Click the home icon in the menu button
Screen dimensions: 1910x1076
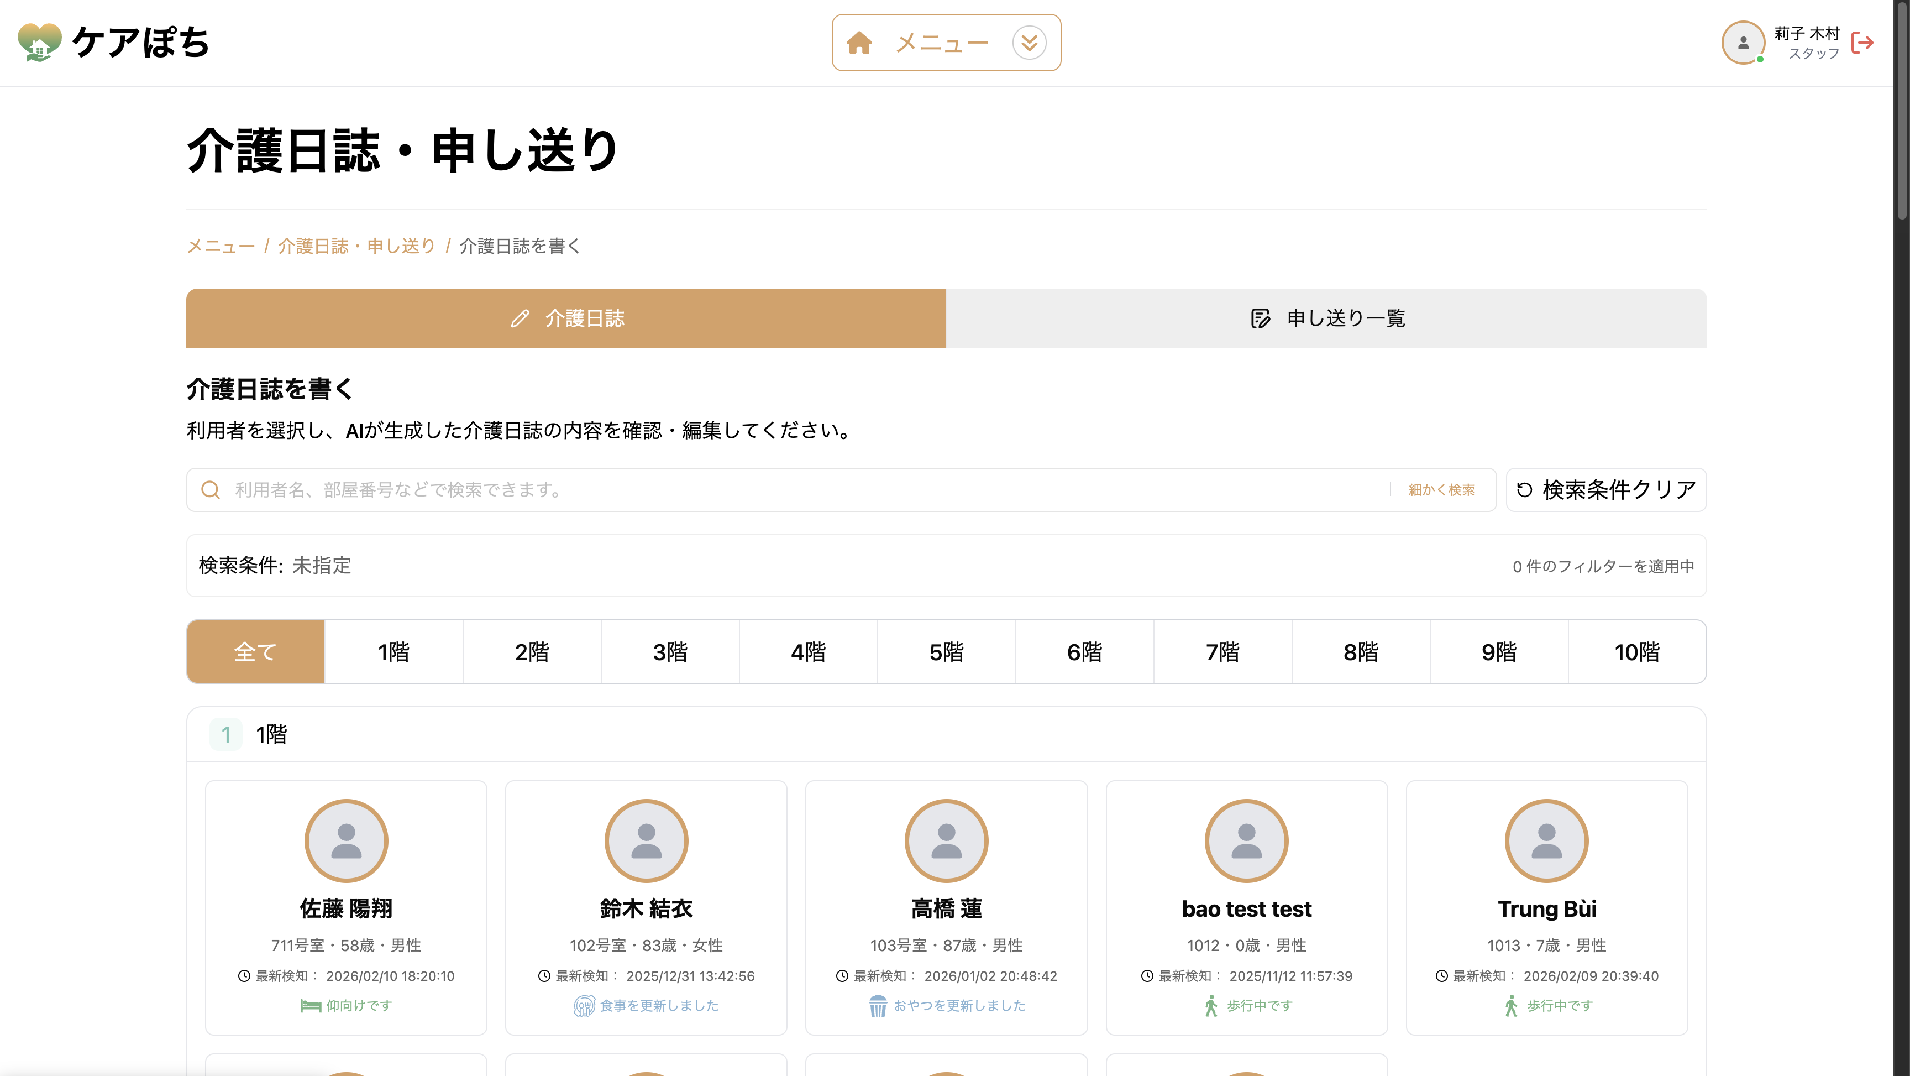[859, 43]
